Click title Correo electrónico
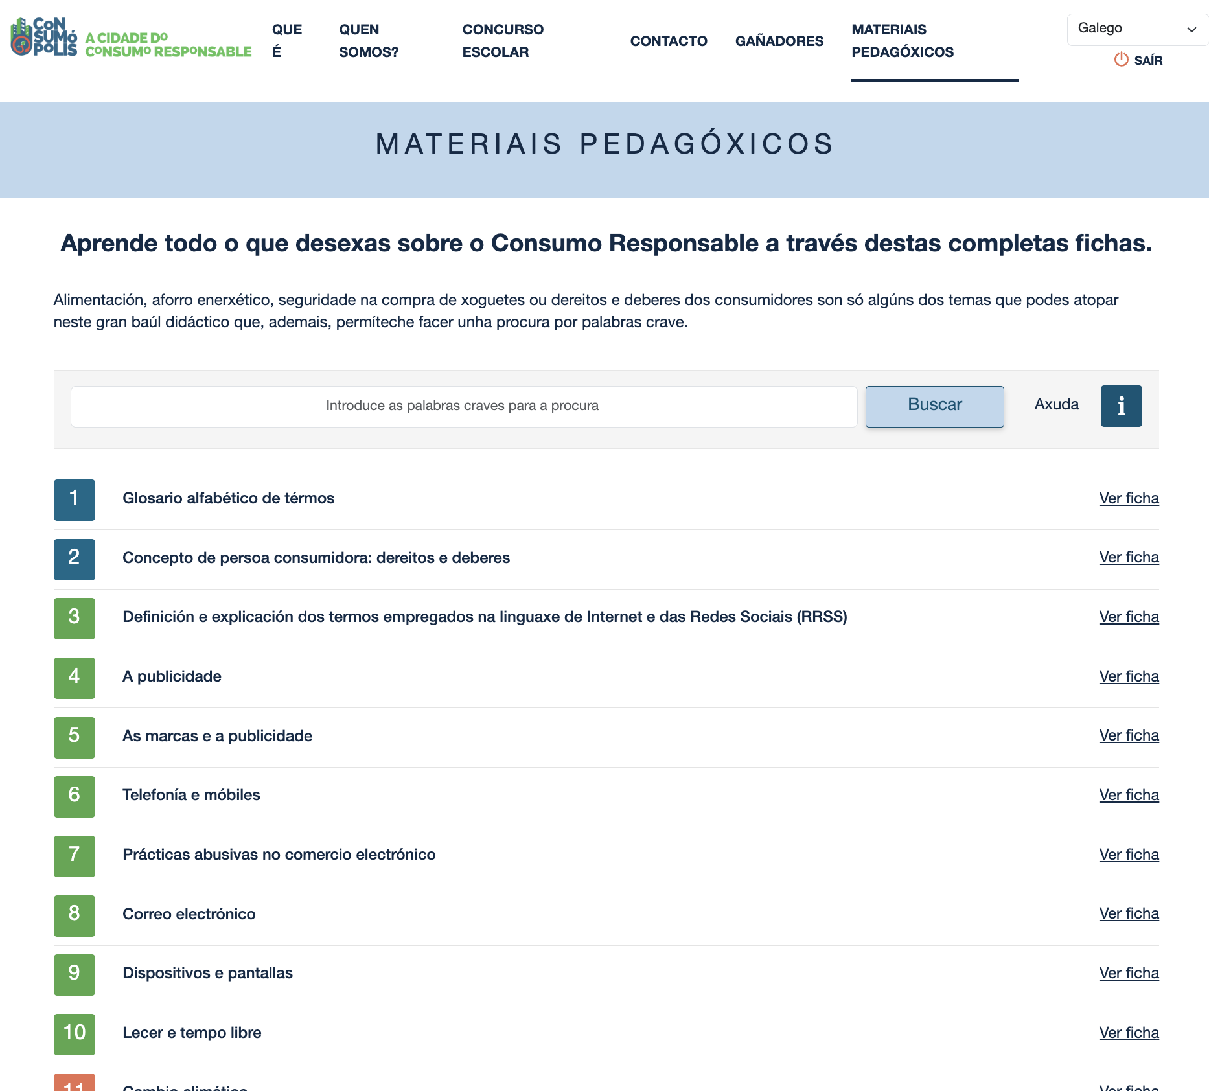 [x=189, y=914]
